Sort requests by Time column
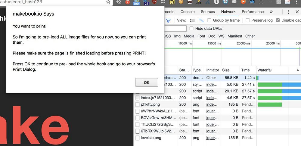The image size is (301, 146). pos(248,70)
